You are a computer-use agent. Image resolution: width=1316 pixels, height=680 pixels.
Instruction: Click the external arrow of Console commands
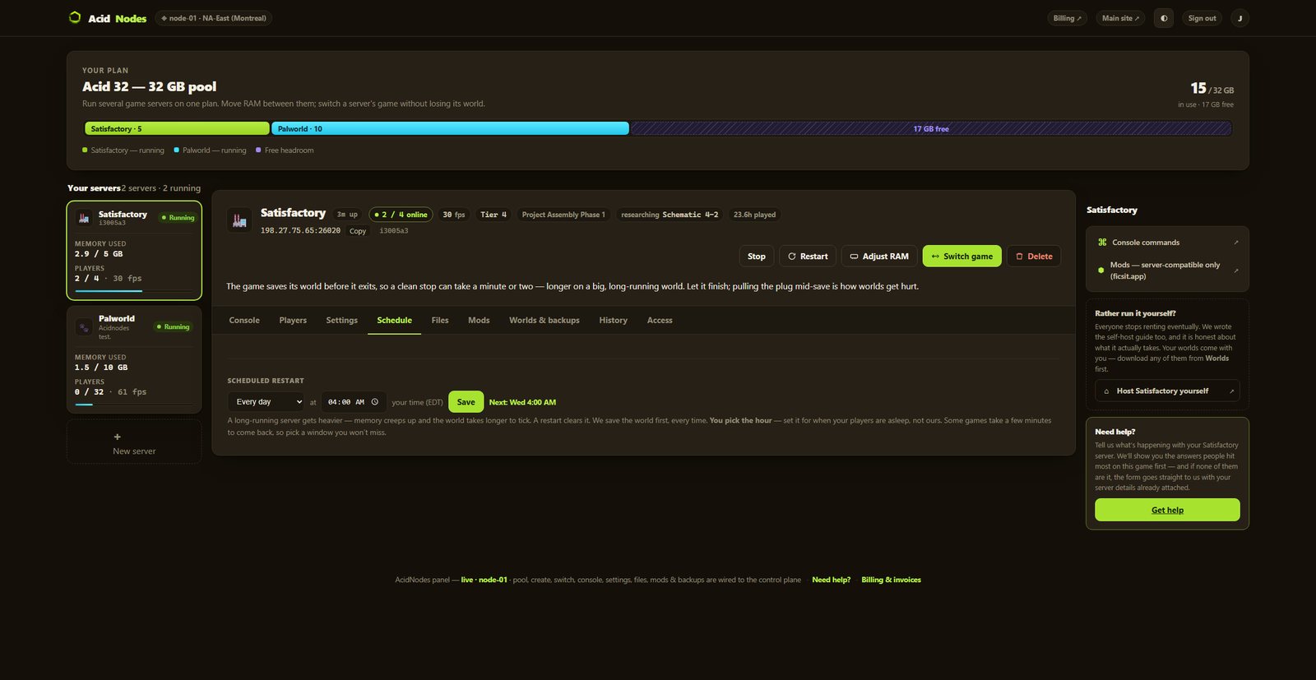tap(1235, 243)
